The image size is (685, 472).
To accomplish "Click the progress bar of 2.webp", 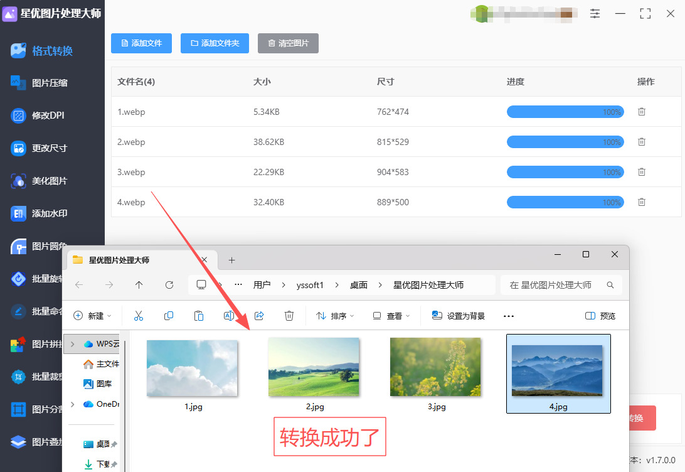I will coord(565,142).
